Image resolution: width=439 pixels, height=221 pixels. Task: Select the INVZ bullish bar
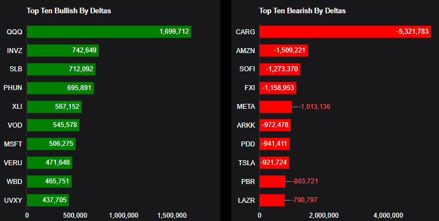pyautogui.click(x=63, y=51)
